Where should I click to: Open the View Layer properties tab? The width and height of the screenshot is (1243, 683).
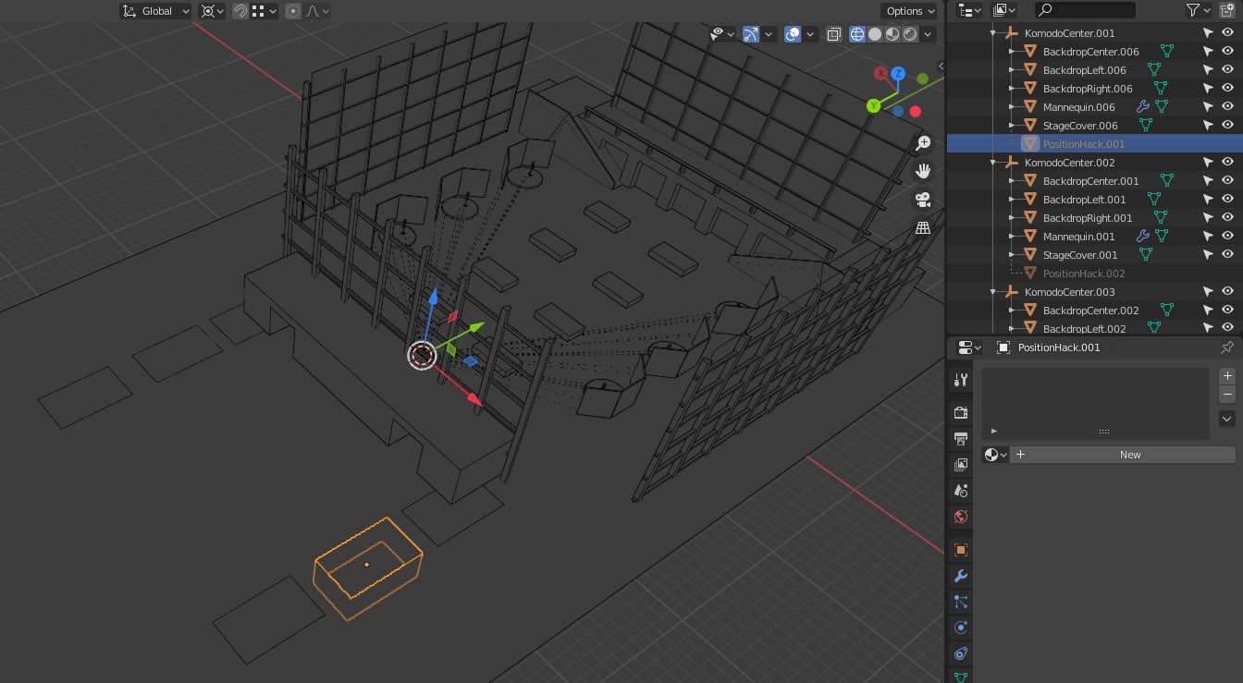tap(960, 465)
